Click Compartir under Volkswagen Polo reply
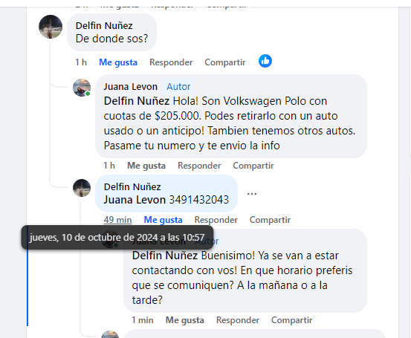The width and height of the screenshot is (411, 338). [253, 166]
